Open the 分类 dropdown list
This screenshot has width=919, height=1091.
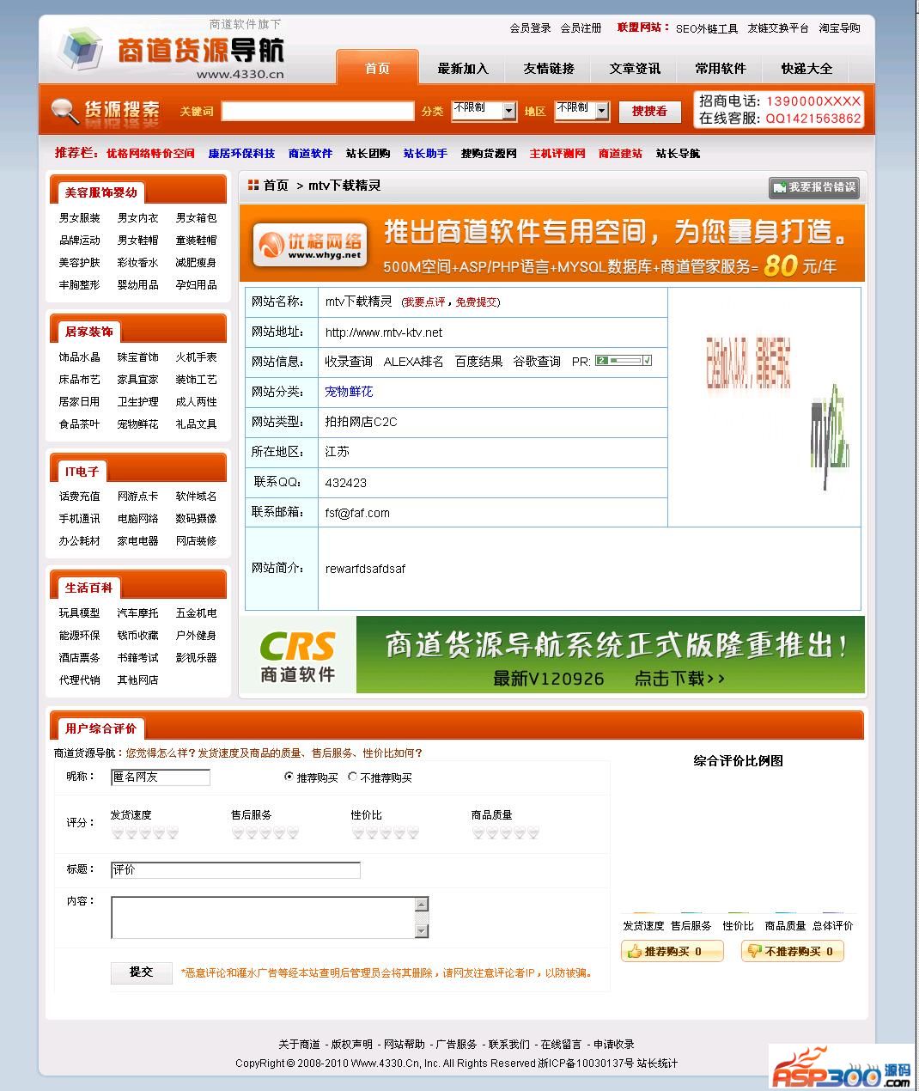484,111
